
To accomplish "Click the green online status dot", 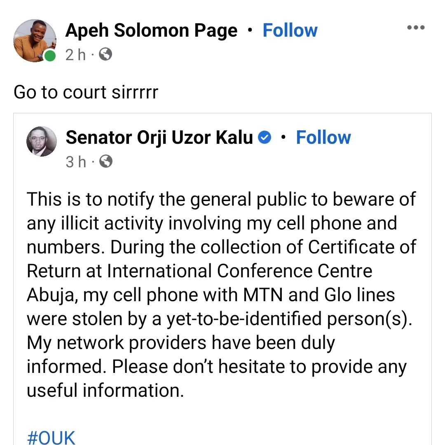I will coord(50,56).
